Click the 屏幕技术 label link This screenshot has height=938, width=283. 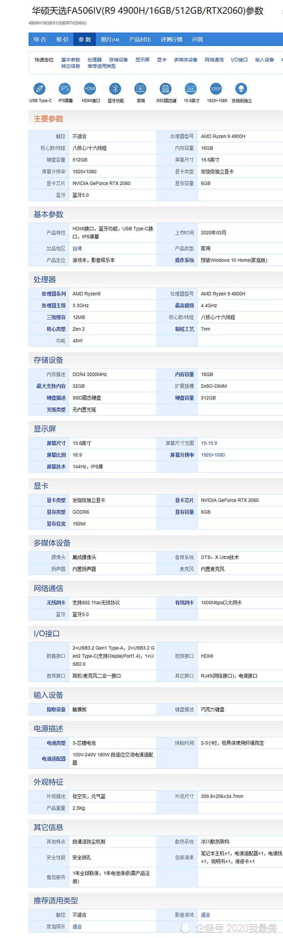tap(56, 467)
